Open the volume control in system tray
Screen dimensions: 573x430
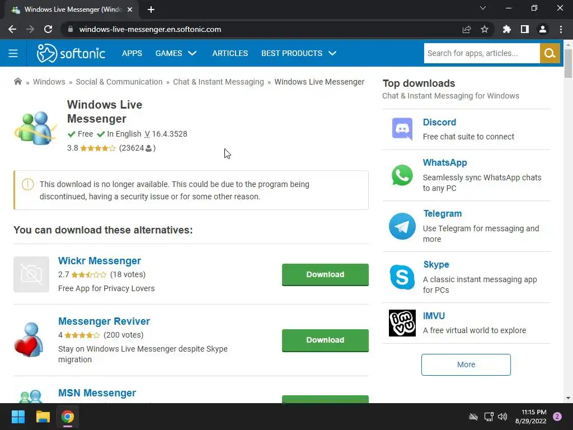tap(502, 417)
